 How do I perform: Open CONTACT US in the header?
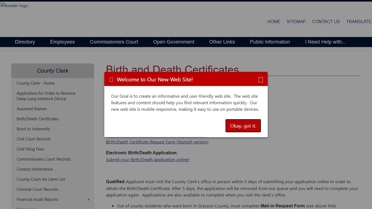pos(326,21)
